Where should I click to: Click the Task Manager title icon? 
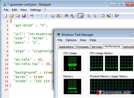pos(58,35)
